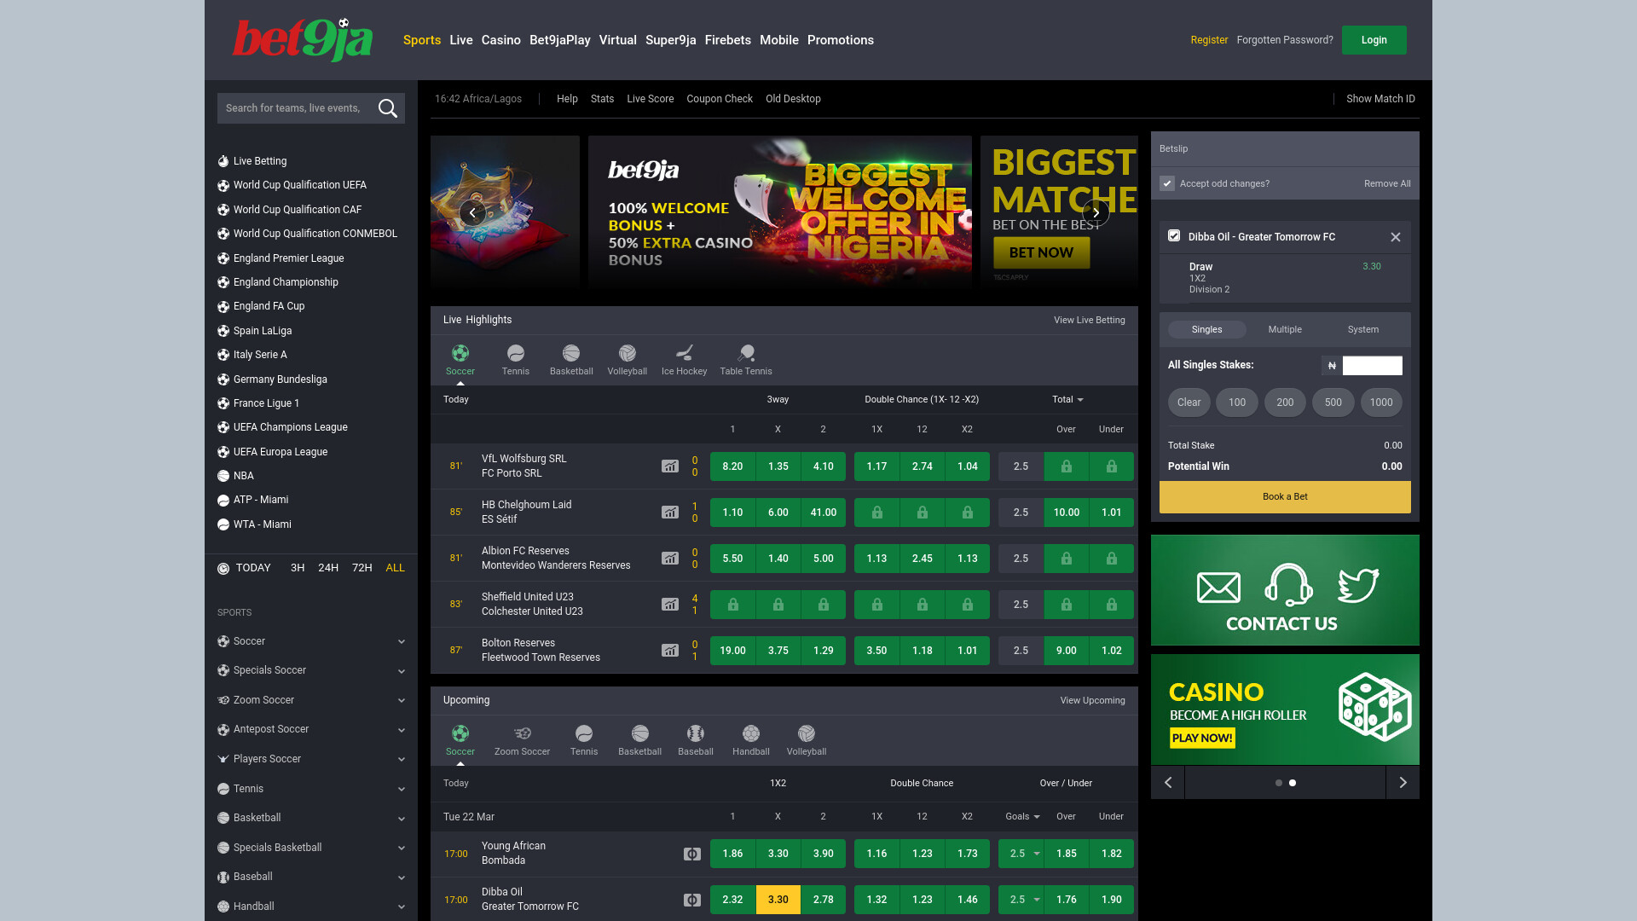Select Tennis icon in Live Highlights
This screenshot has height=921, width=1637.
click(516, 353)
